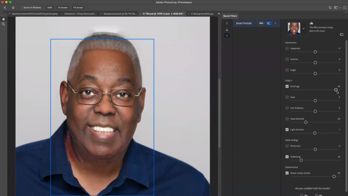This screenshot has width=348, height=196.
Task: Uncheck the Facial age checkbox
Action: [287, 86]
